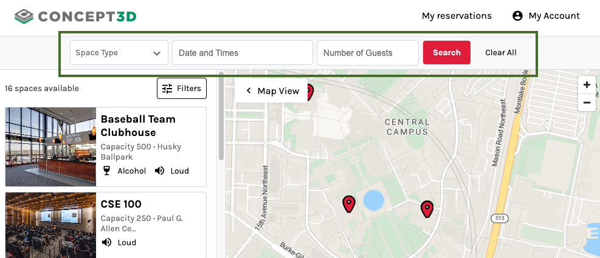Image resolution: width=600 pixels, height=258 pixels.
Task: Click the zoom out minus button on map
Action: pyautogui.click(x=587, y=103)
